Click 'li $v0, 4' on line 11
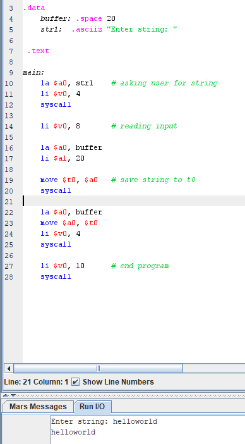Screen dimensions: 245x444 click(x=61, y=94)
